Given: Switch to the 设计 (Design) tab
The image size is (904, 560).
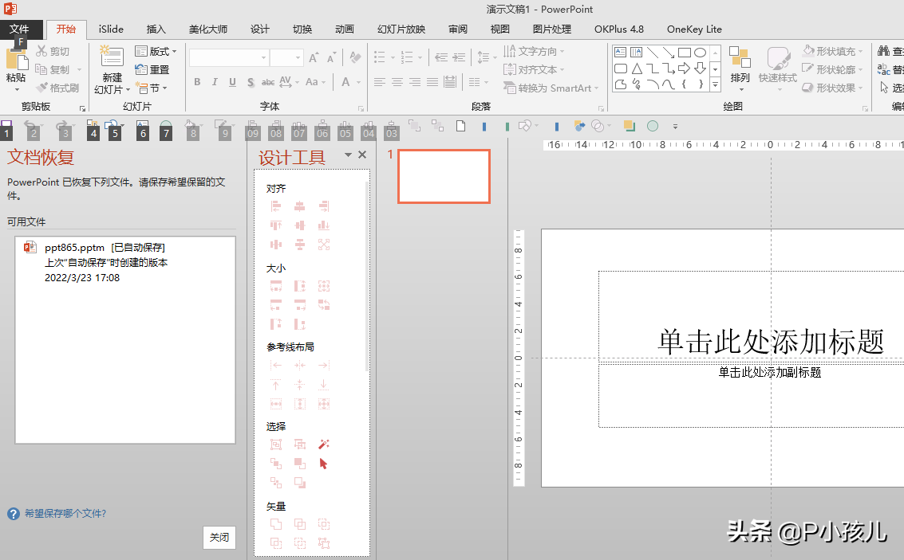Looking at the screenshot, I should pos(259,29).
